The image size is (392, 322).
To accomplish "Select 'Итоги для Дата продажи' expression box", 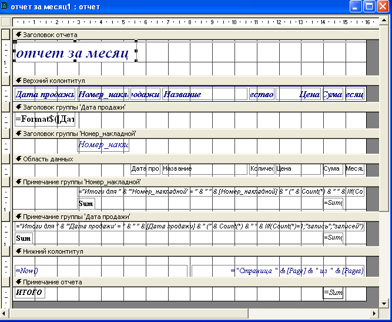I will coord(189,227).
